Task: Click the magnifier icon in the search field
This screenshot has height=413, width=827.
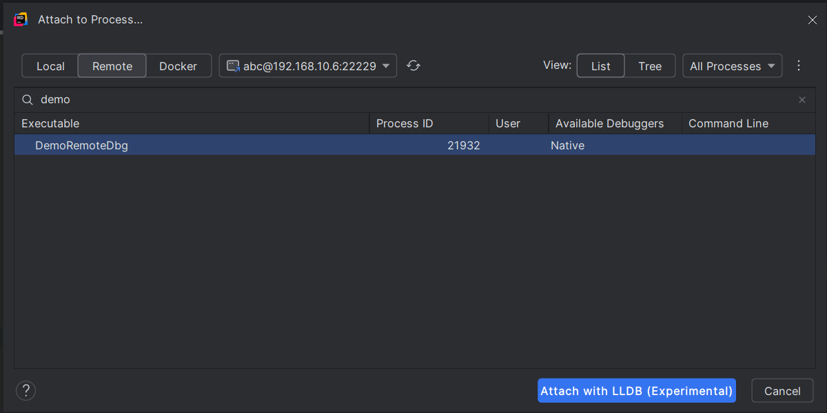Action: (28, 99)
